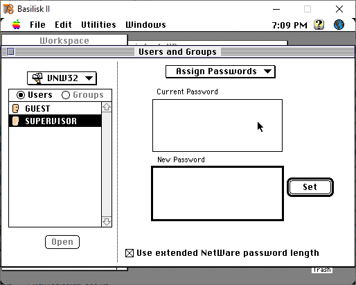Click the SUPERVISOR user face icon
Screen dimensions: 356x285
15,121
